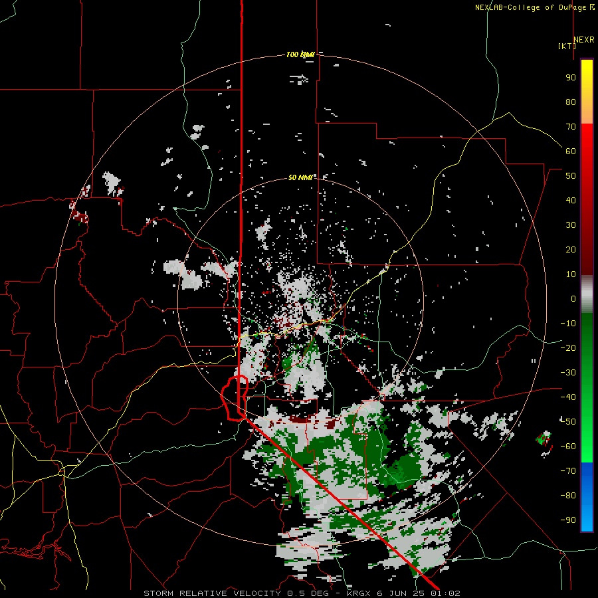The image size is (598, 598).
Task: Click the 70 value on velocity scale
Action: [x=571, y=127]
